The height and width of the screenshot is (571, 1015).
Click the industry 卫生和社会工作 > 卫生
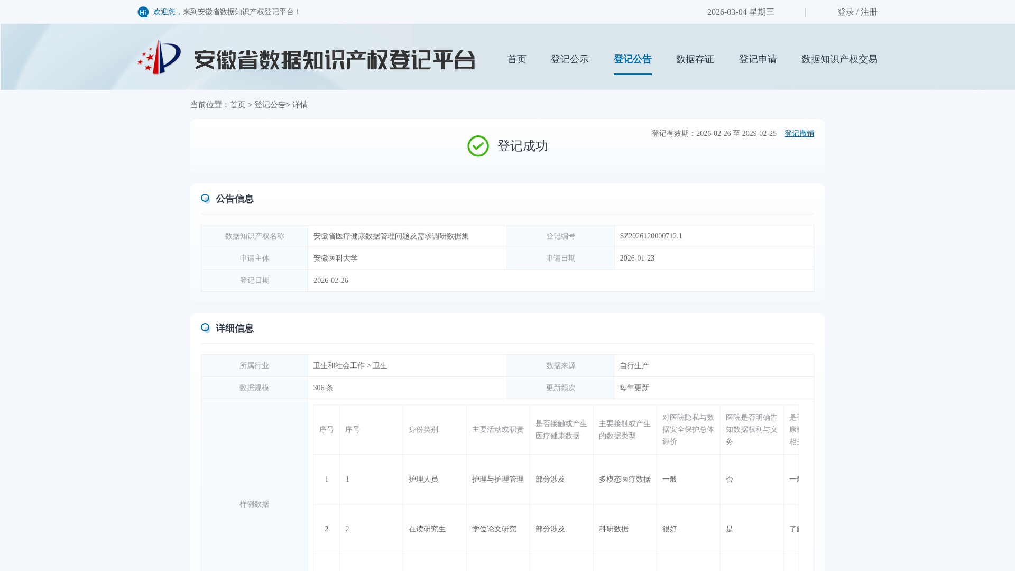tap(350, 366)
